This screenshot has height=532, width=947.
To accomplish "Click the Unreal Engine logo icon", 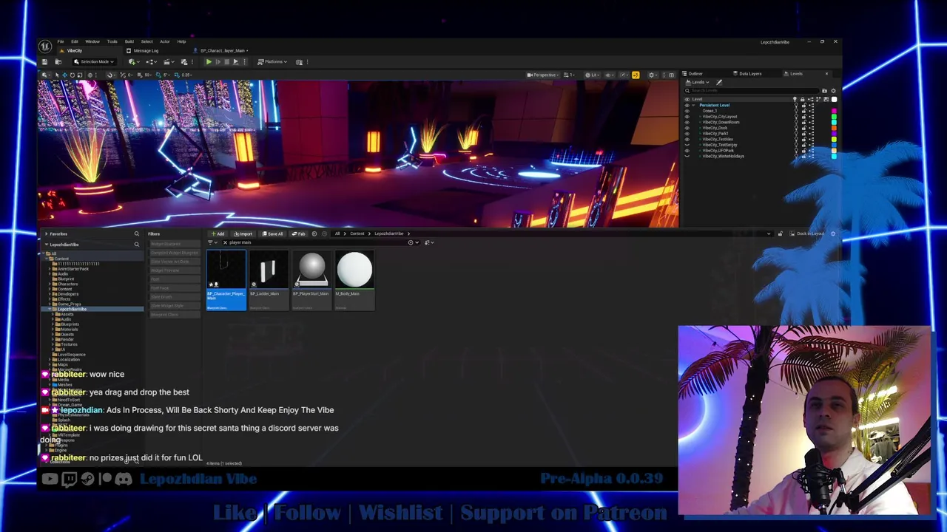I will (45, 47).
